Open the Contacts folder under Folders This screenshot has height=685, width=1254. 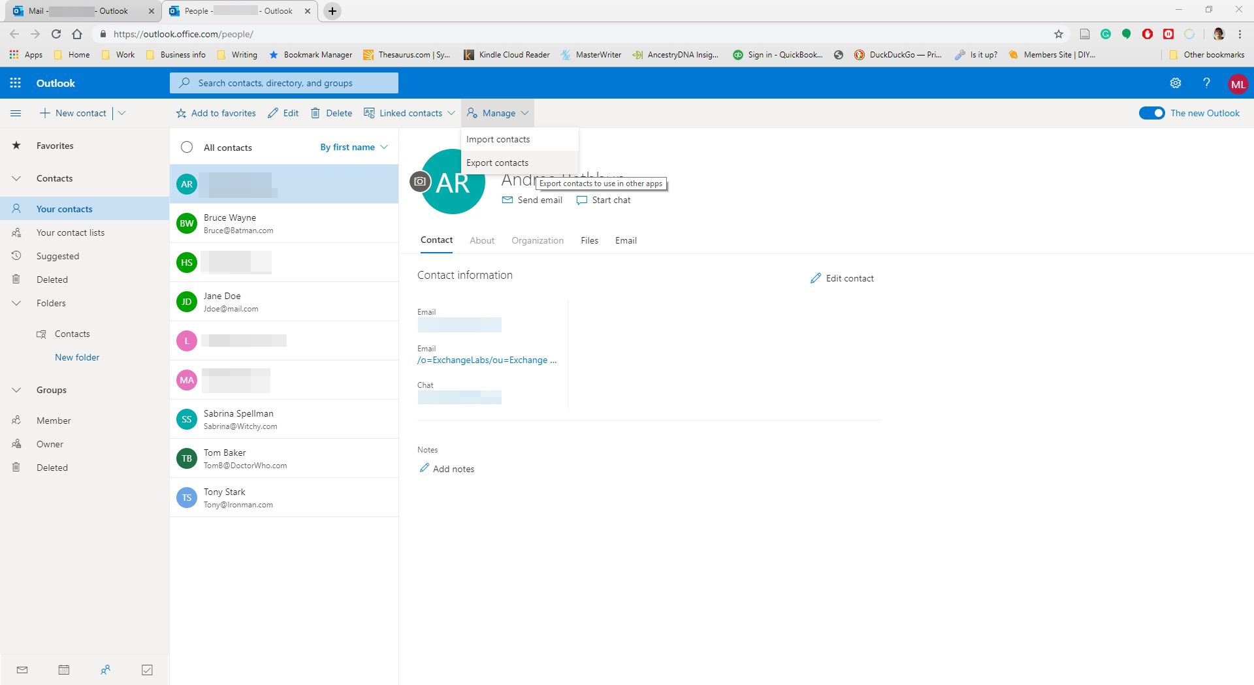coord(72,334)
